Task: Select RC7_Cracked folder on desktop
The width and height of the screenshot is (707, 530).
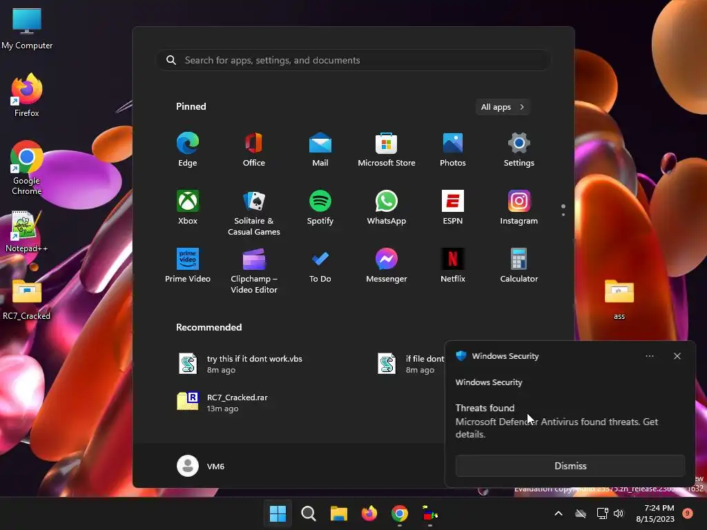Action: coord(27,300)
